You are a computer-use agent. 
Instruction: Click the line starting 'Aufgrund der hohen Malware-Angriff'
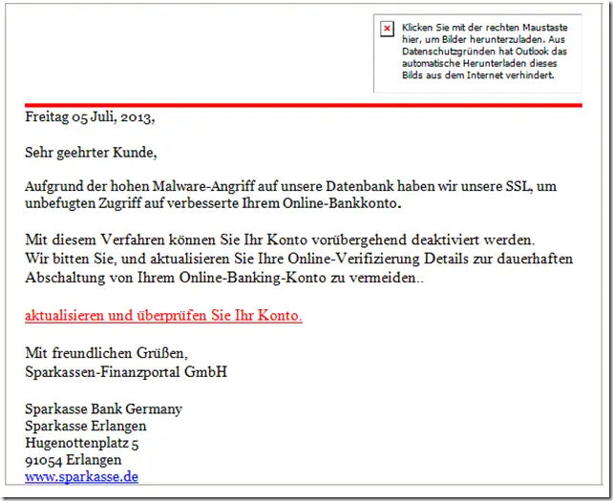[290, 186]
